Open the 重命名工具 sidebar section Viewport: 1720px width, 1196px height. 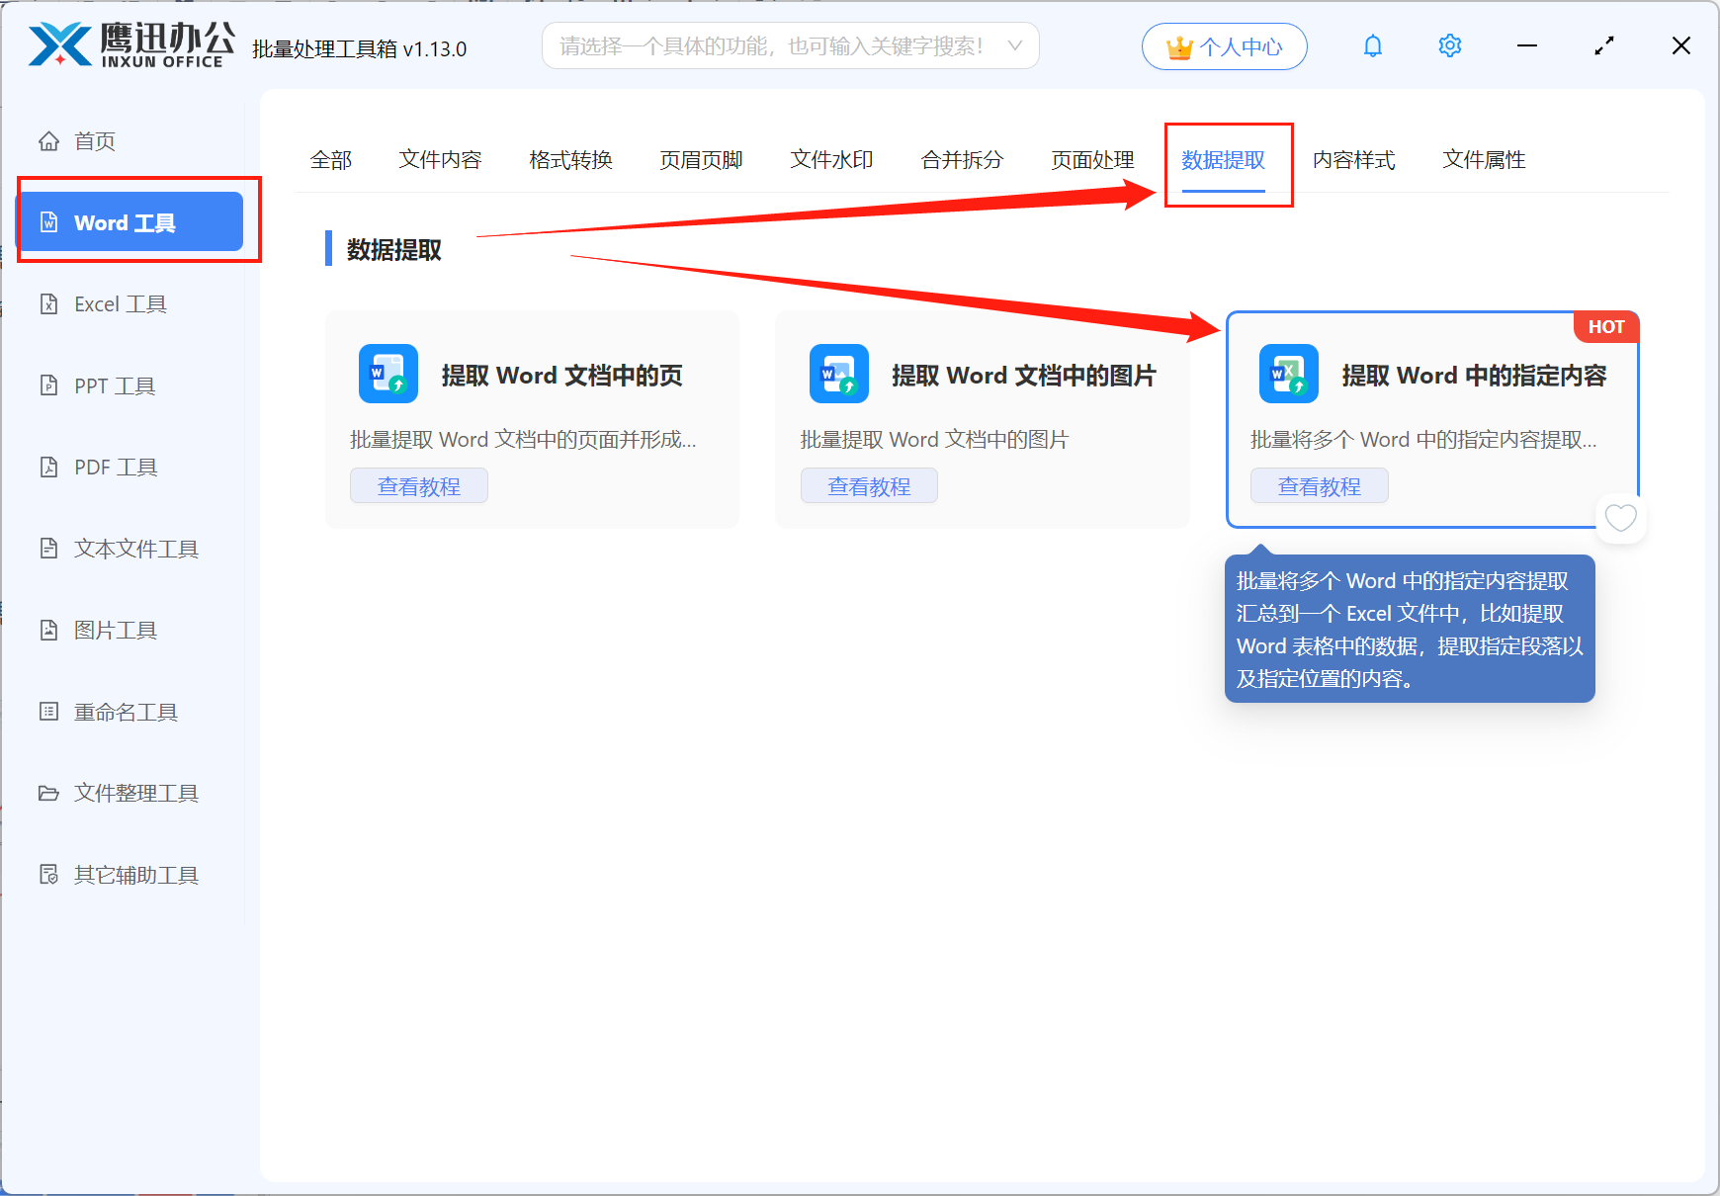coord(123,711)
